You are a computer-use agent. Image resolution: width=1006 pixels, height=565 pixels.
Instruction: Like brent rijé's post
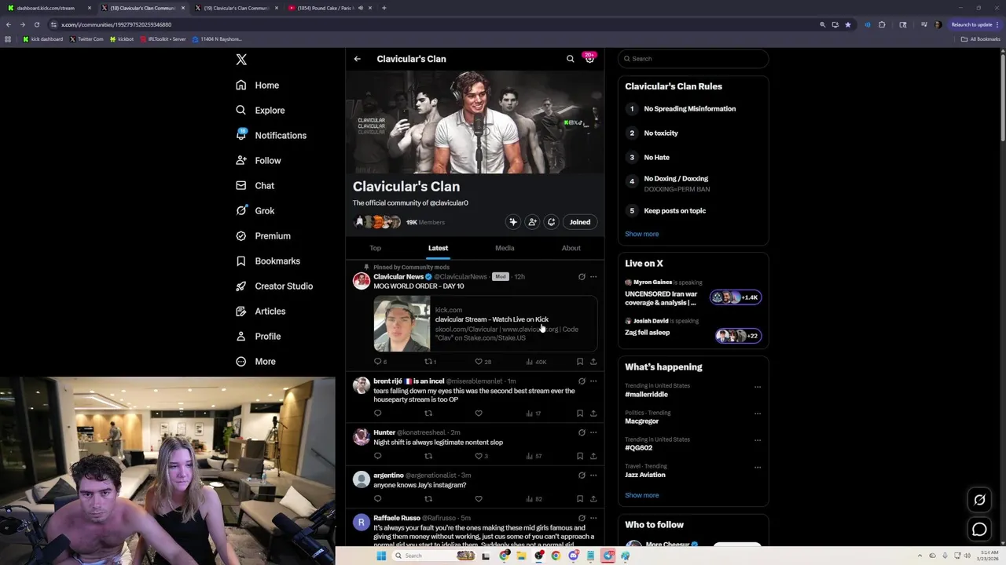(x=479, y=414)
